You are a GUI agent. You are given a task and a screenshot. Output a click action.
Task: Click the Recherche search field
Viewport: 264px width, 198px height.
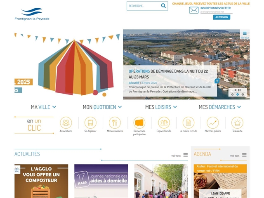tap(143, 6)
